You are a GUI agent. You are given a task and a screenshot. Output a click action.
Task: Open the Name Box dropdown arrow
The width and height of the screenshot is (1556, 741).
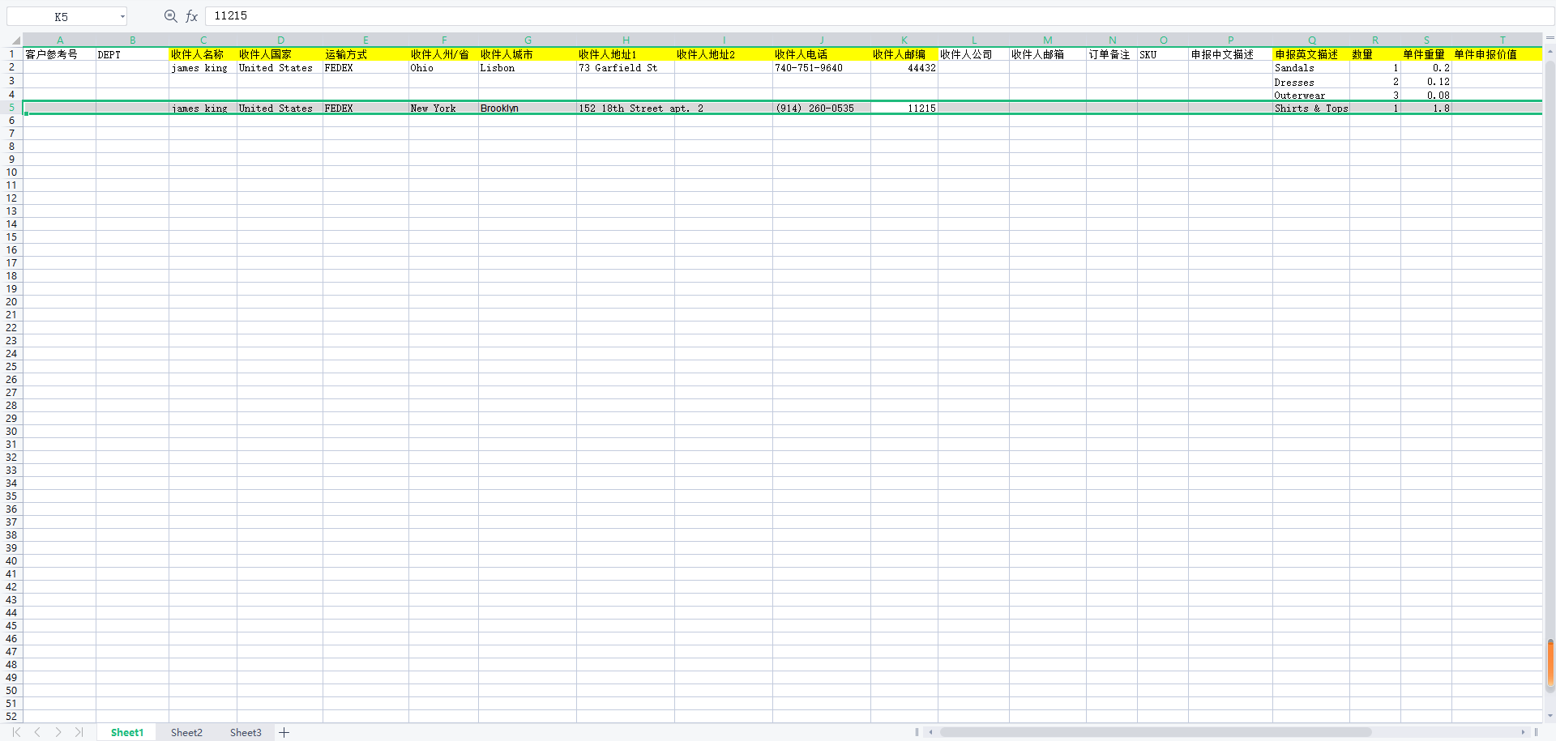pos(122,16)
